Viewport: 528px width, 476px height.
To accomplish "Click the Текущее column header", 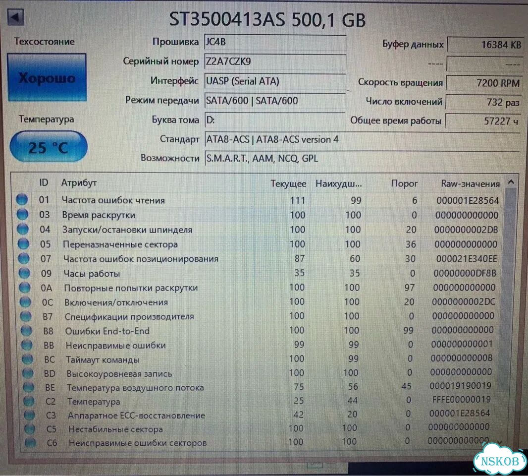I will tap(288, 184).
